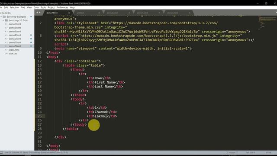This screenshot has width=277, height=156.
Task: Click the 'Last Name' text on line 18
Action: 104,87
